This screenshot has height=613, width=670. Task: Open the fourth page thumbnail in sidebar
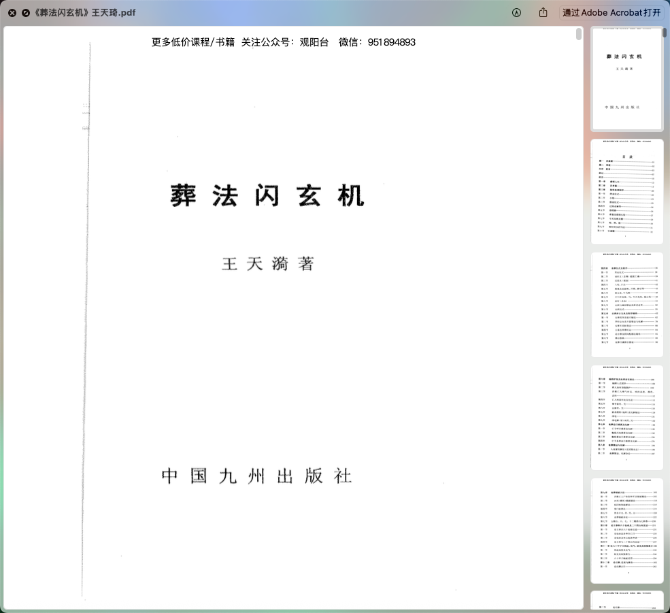[626, 418]
